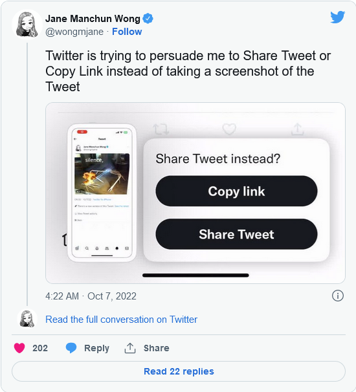The image size is (356, 392).
Task: Click the blue reply speech bubble icon
Action: 71,348
